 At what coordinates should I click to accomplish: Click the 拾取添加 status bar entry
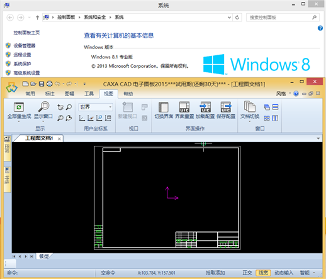point(215,273)
